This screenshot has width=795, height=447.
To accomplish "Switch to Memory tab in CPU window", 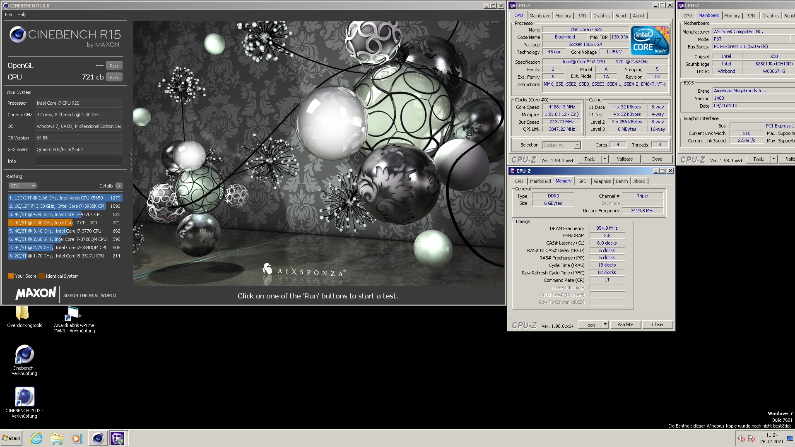I will 563,16.
